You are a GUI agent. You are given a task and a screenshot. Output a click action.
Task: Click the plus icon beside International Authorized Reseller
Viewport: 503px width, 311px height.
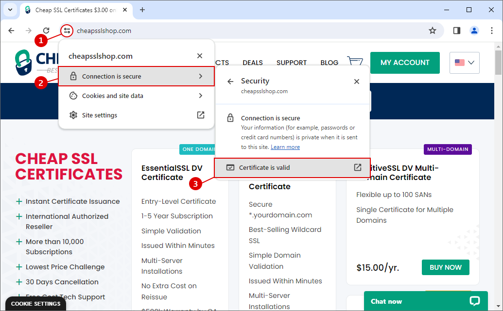pyautogui.click(x=19, y=216)
